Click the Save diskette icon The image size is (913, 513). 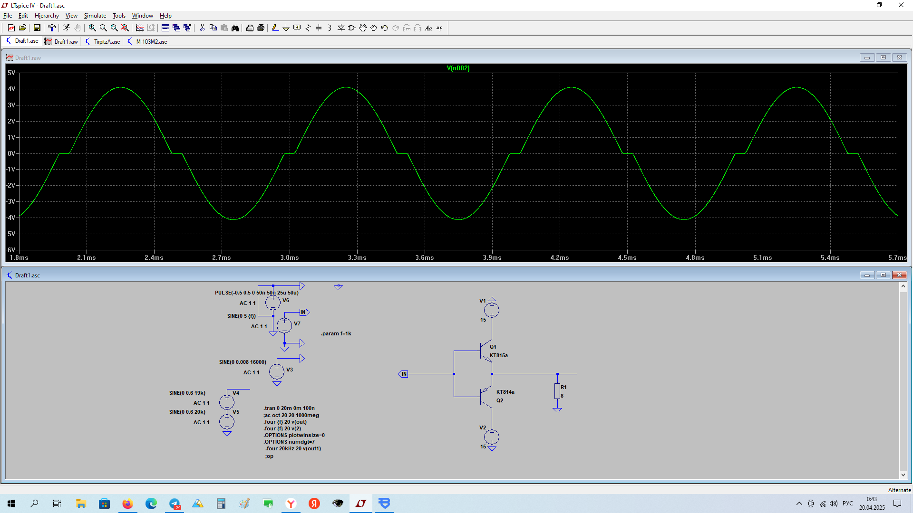click(37, 28)
